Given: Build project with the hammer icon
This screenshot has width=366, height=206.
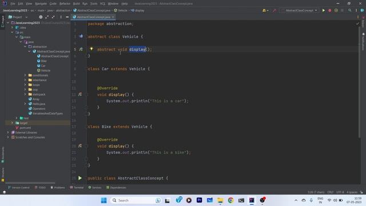Looking at the screenshot, I should point(274,10).
